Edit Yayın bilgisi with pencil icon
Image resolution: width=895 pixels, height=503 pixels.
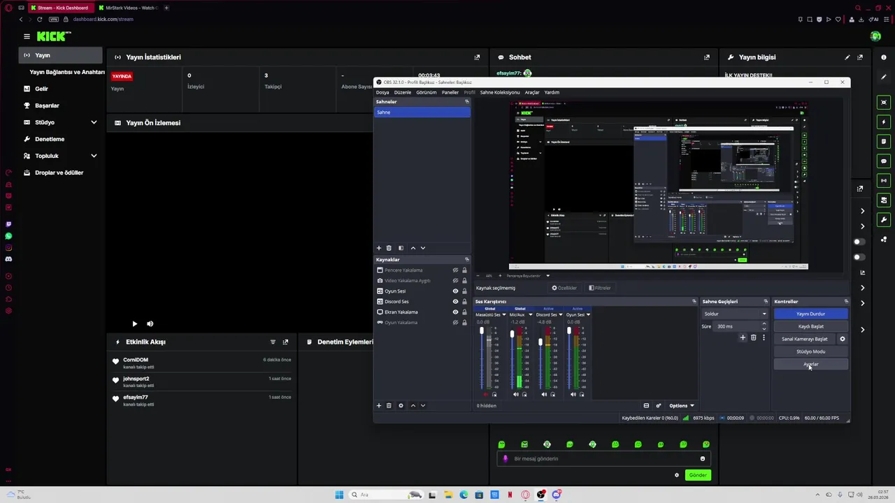coord(847,57)
